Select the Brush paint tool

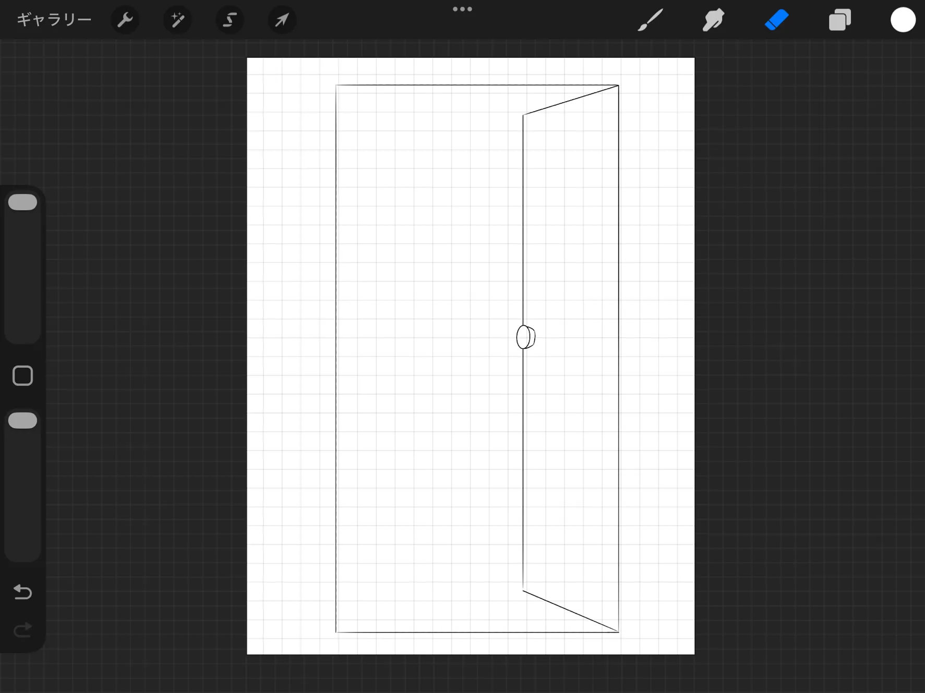coord(651,20)
